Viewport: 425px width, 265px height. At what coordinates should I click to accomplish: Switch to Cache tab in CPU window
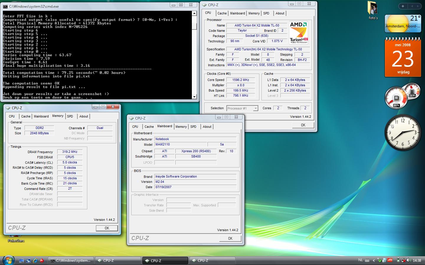pos(222,13)
